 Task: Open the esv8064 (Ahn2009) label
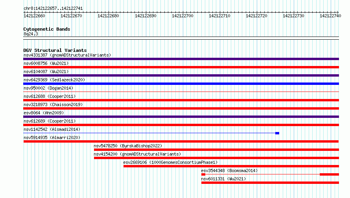[44, 113]
